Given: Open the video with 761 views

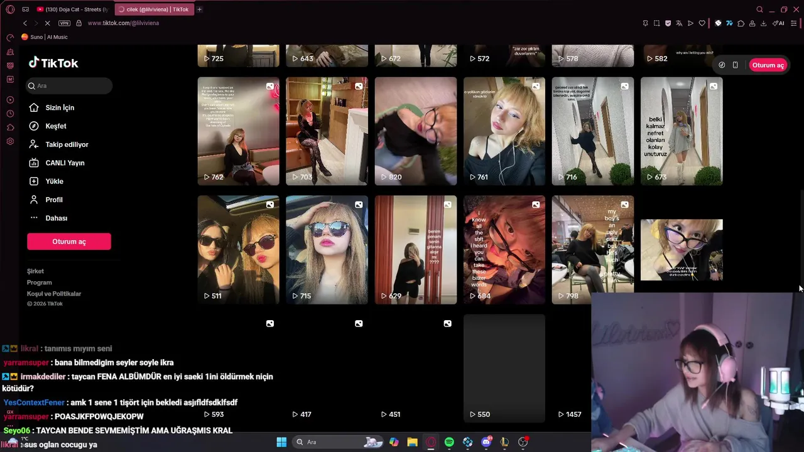Looking at the screenshot, I should (504, 131).
